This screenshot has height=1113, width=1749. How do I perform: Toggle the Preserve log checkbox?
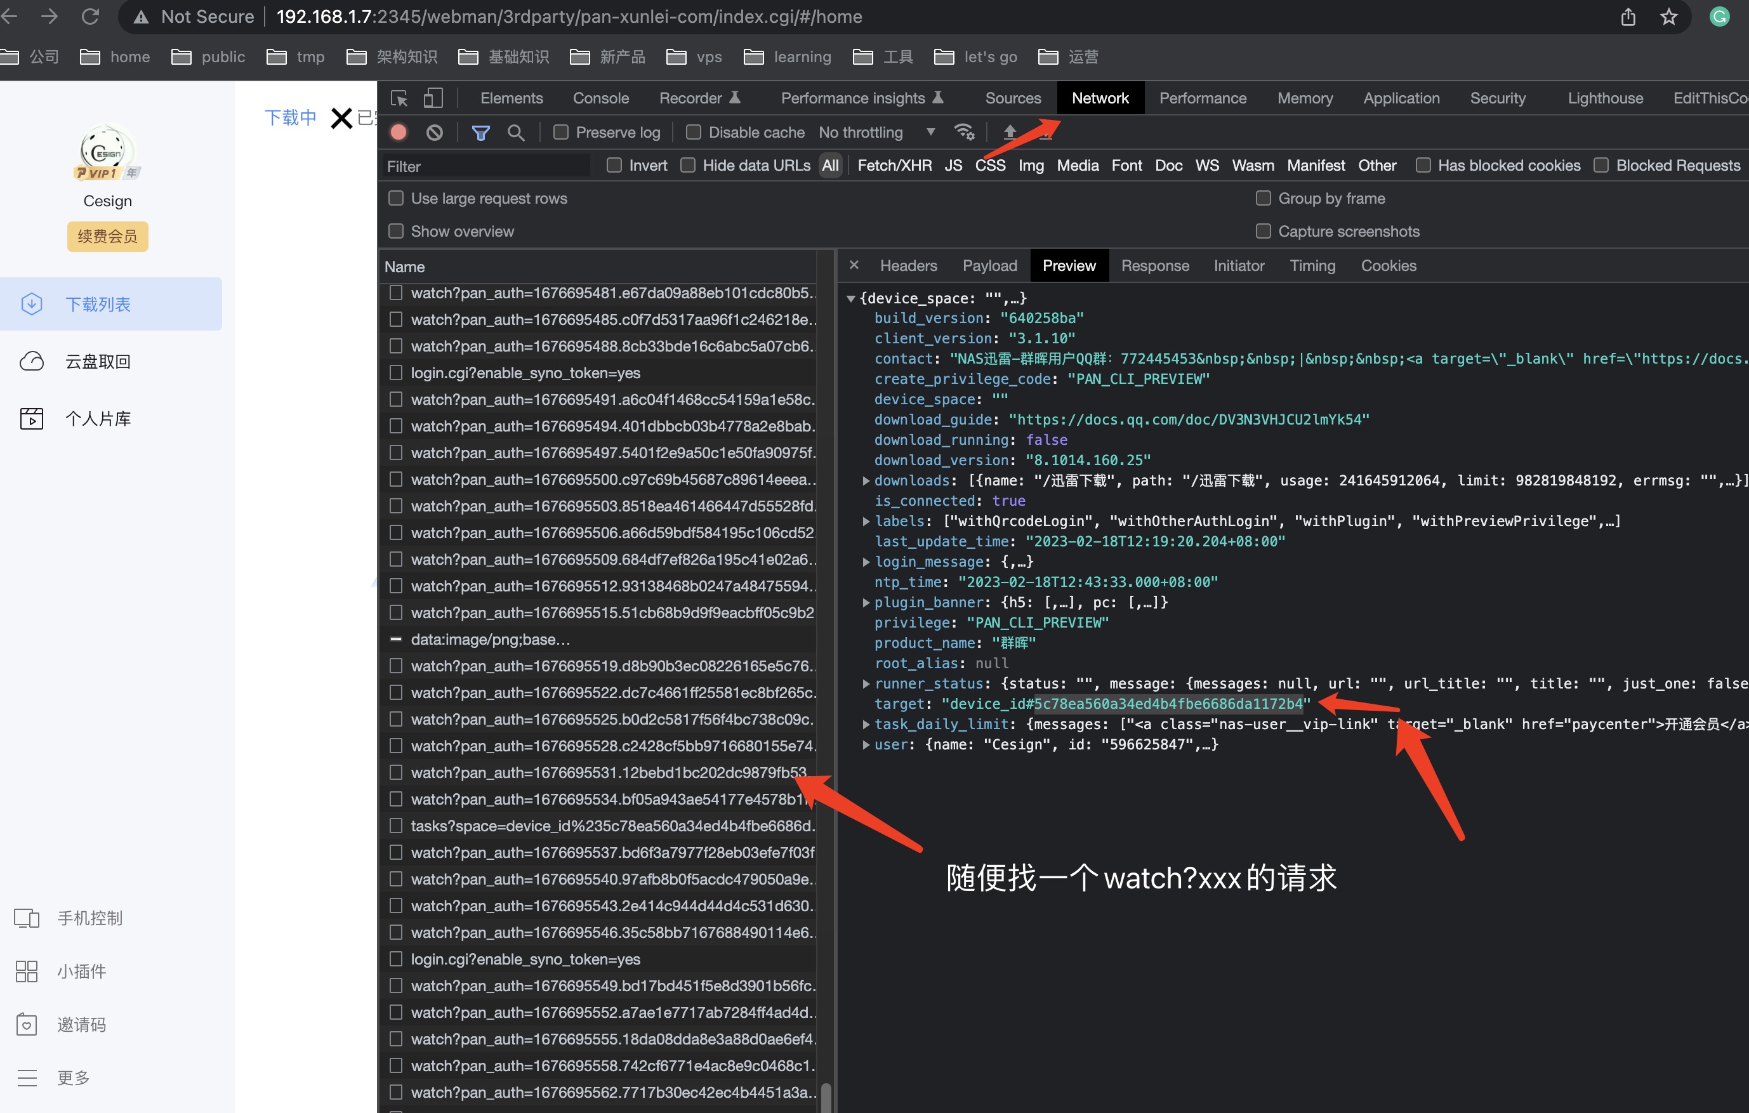point(562,133)
